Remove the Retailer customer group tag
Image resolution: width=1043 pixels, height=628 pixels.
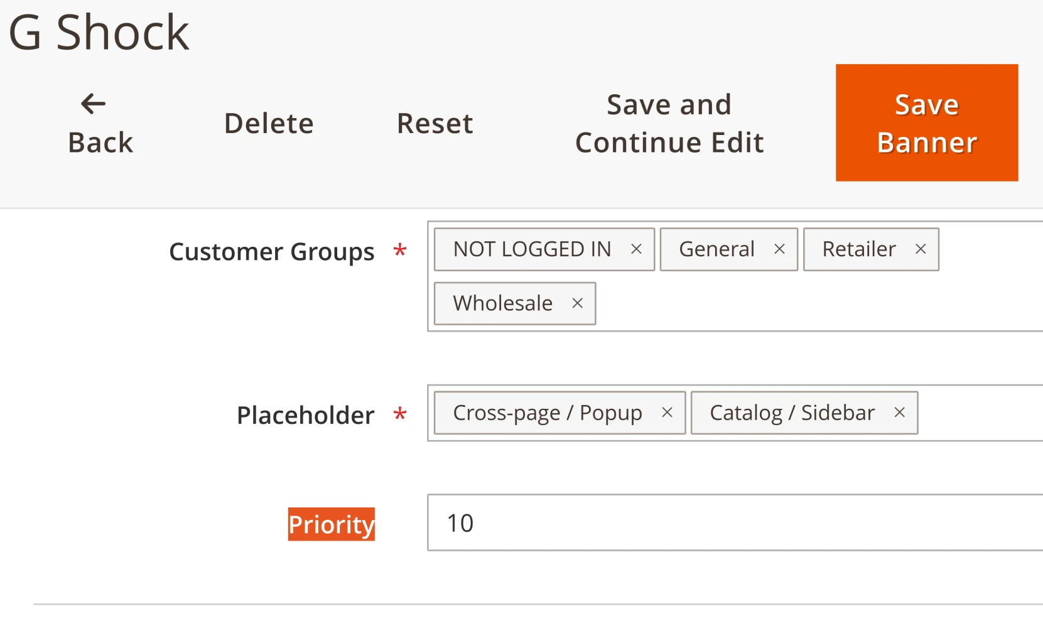pos(921,249)
